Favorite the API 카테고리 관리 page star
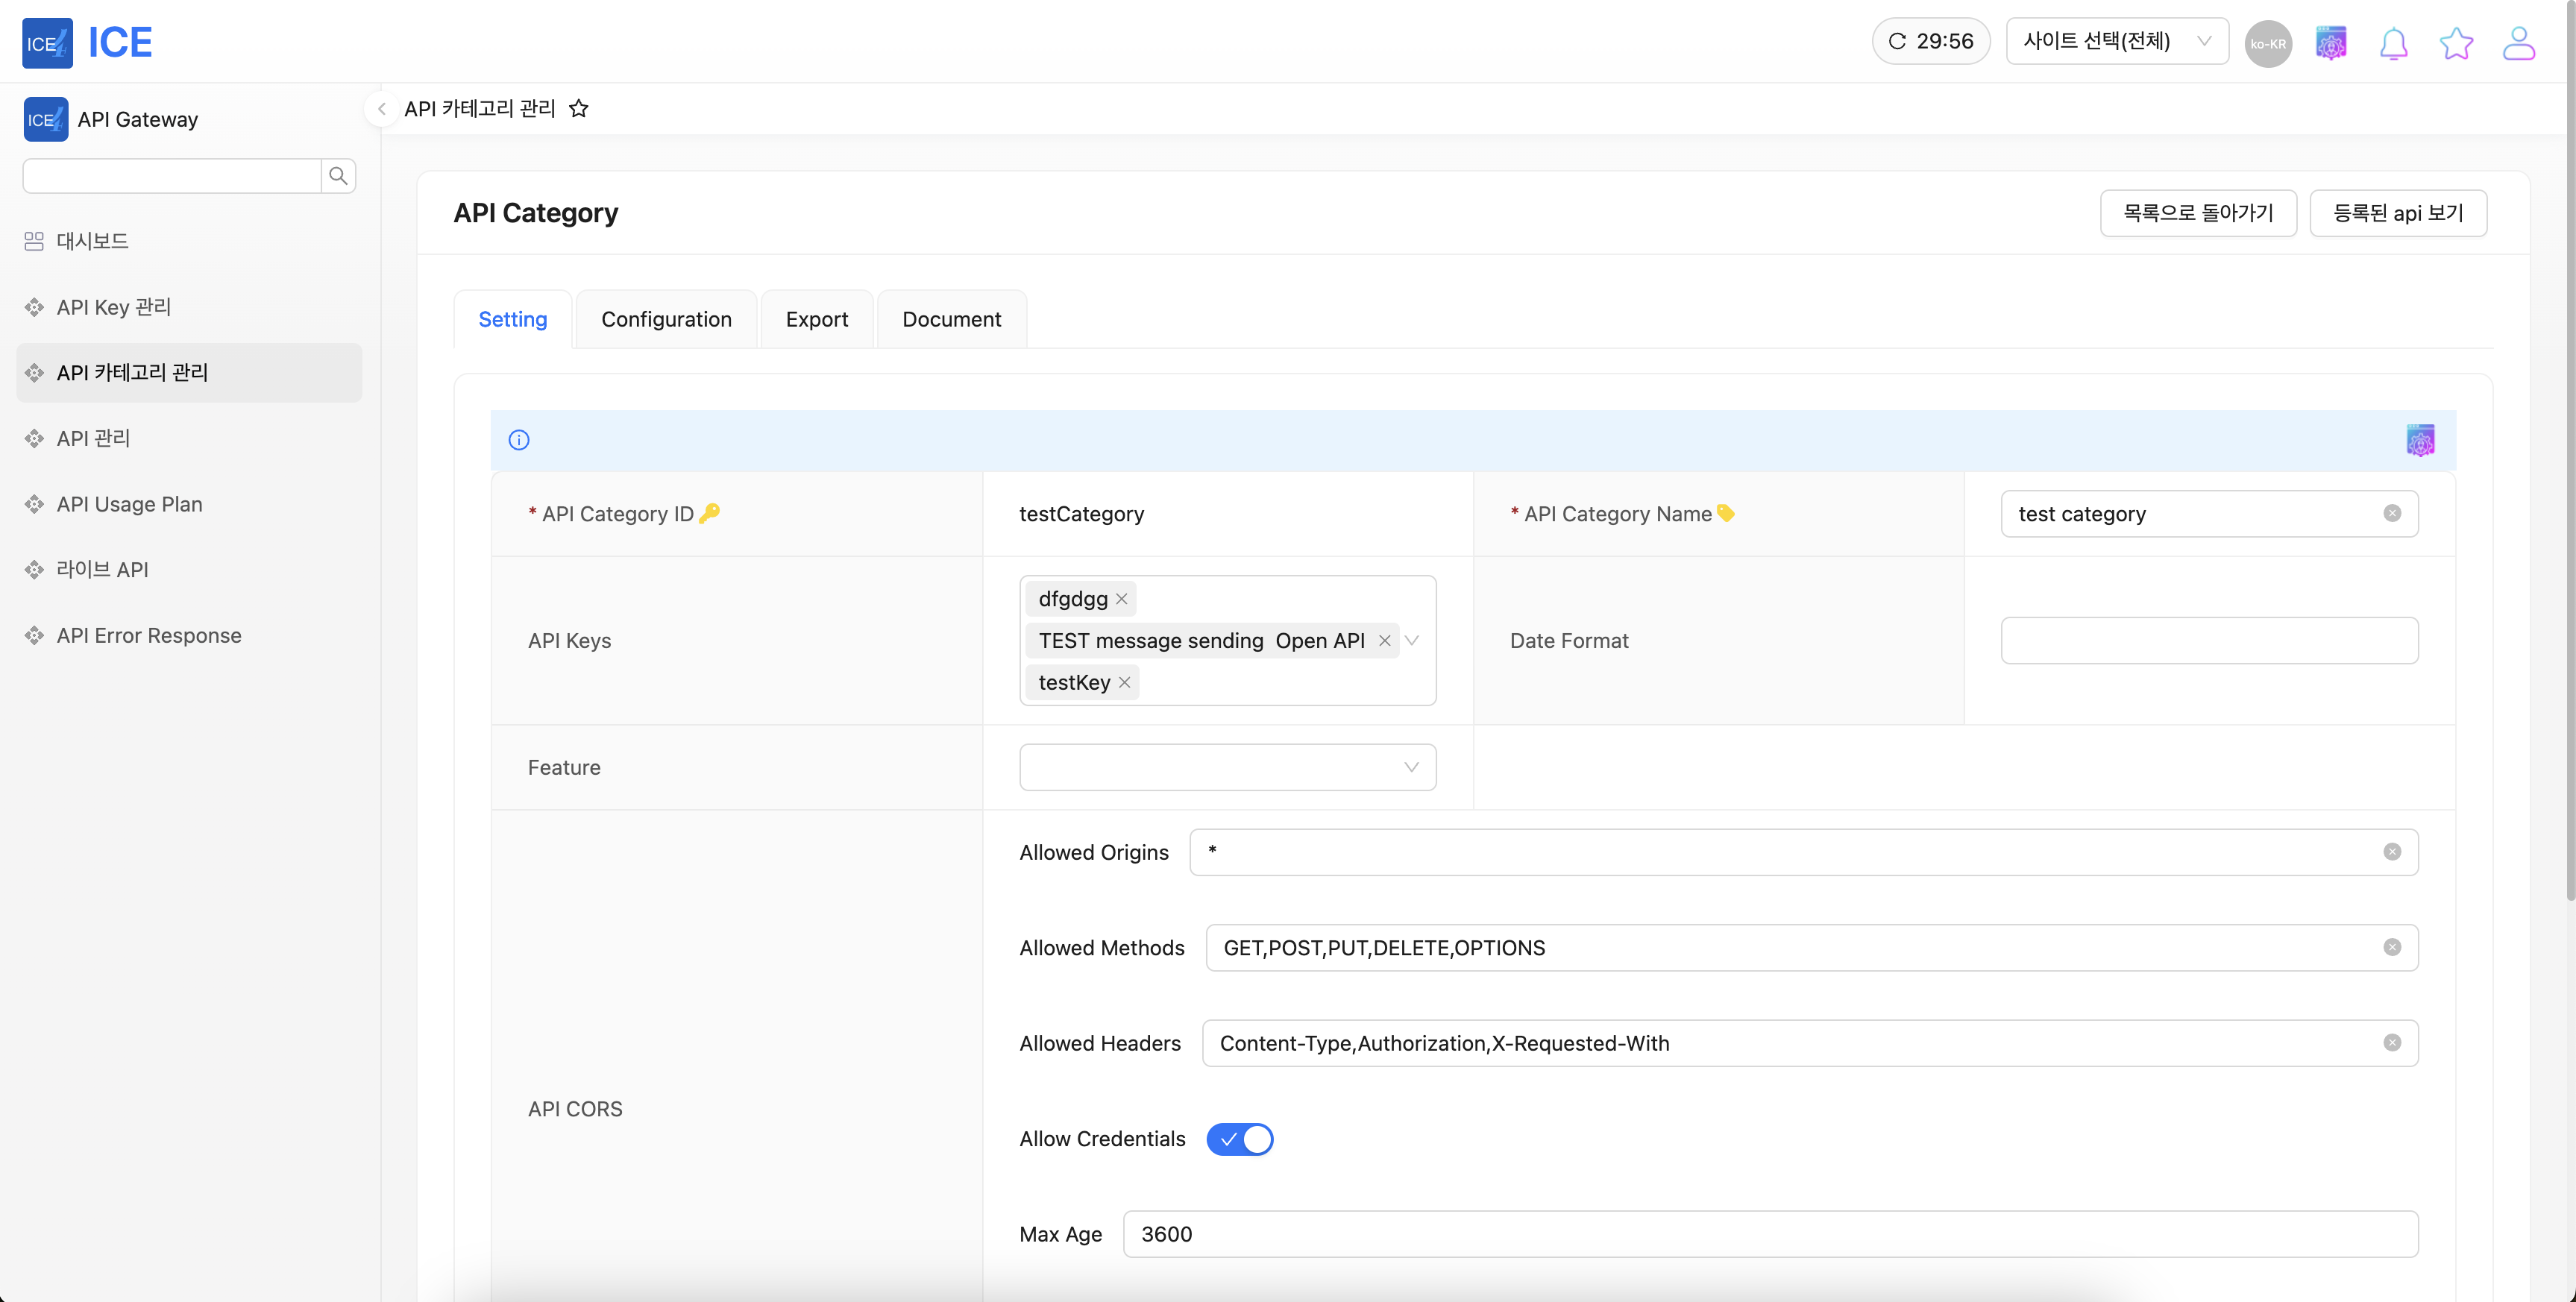The height and width of the screenshot is (1302, 2576). pos(578,108)
